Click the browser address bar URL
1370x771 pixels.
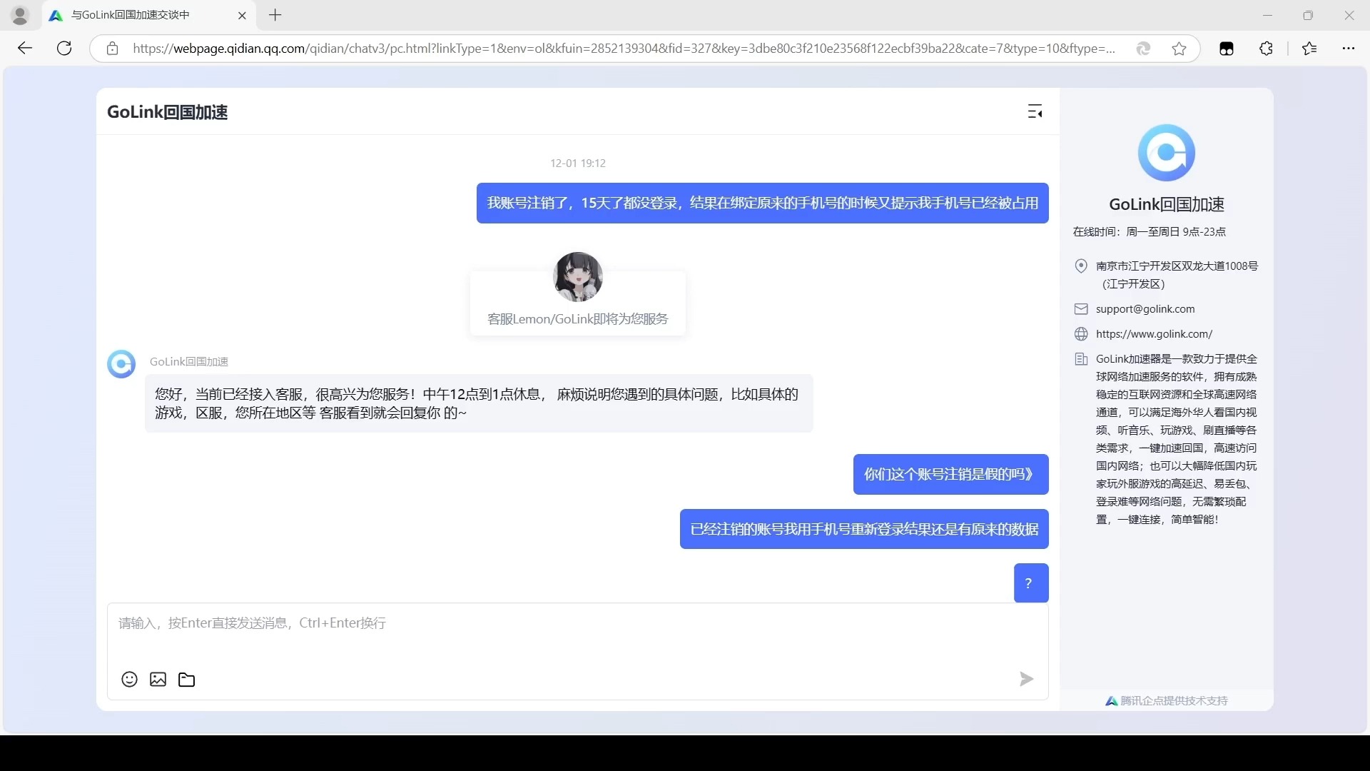623,49
